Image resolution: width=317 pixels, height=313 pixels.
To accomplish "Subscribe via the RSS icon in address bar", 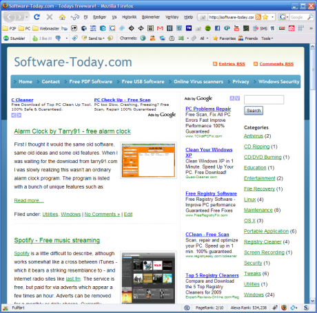I will [258, 17].
